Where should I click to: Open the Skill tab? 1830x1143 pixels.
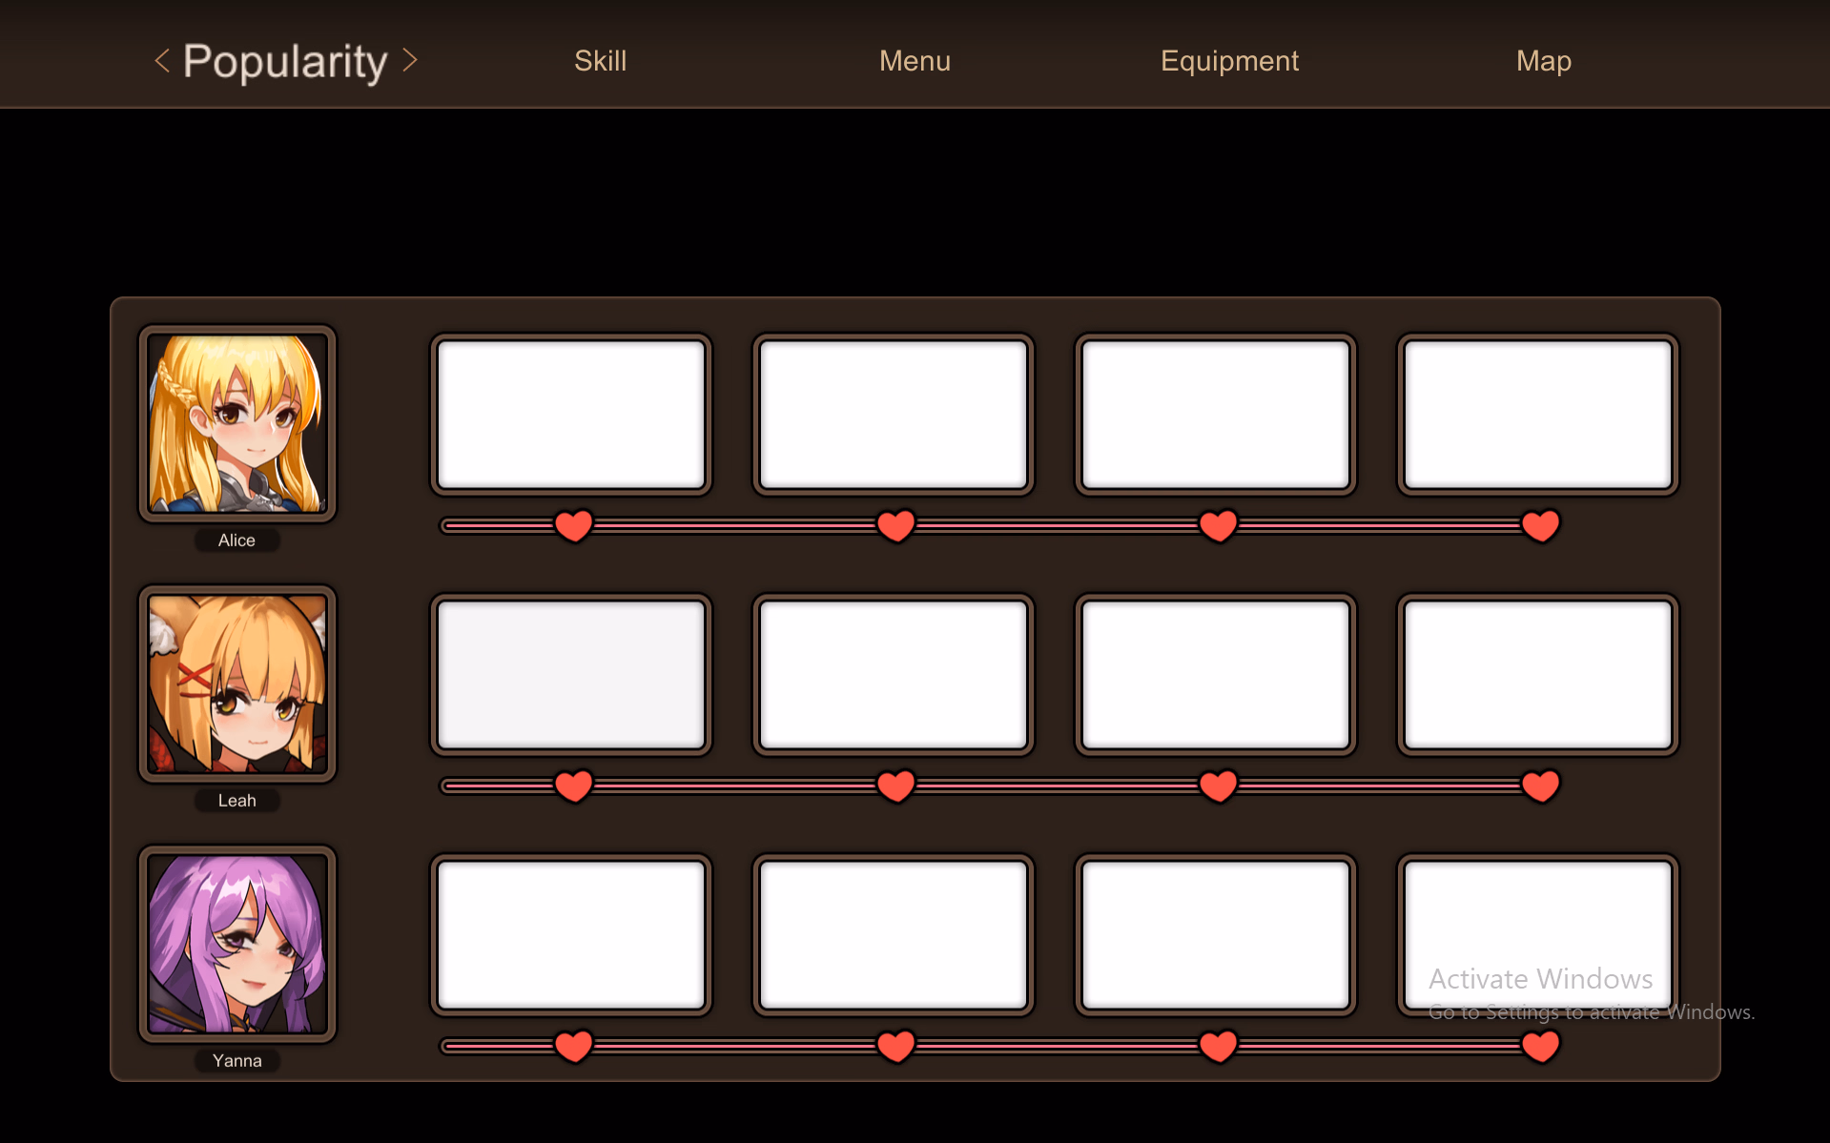[600, 61]
